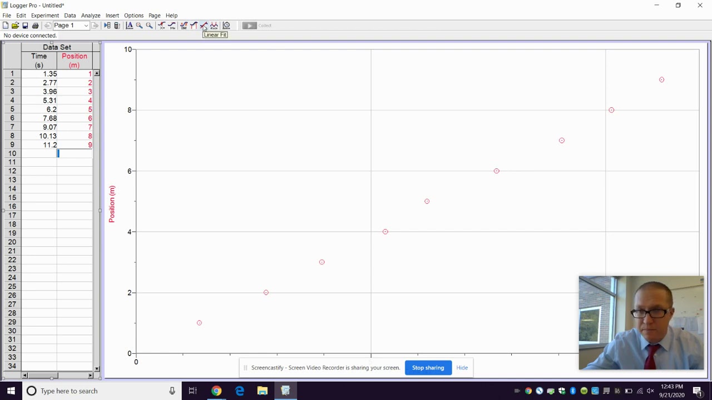712x400 pixels.
Task: Open the Curve Fit tool icon
Action: 214,26
